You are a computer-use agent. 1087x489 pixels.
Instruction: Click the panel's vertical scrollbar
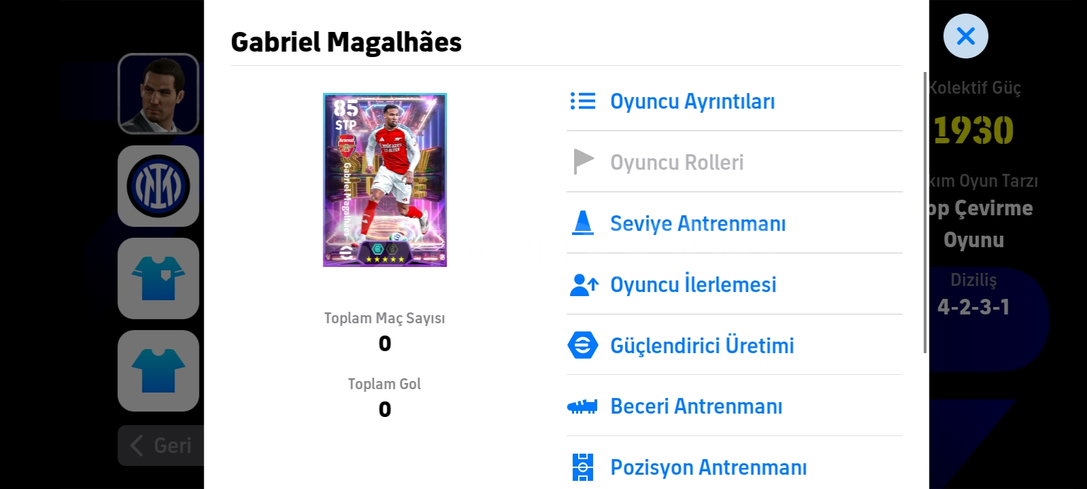click(x=925, y=213)
